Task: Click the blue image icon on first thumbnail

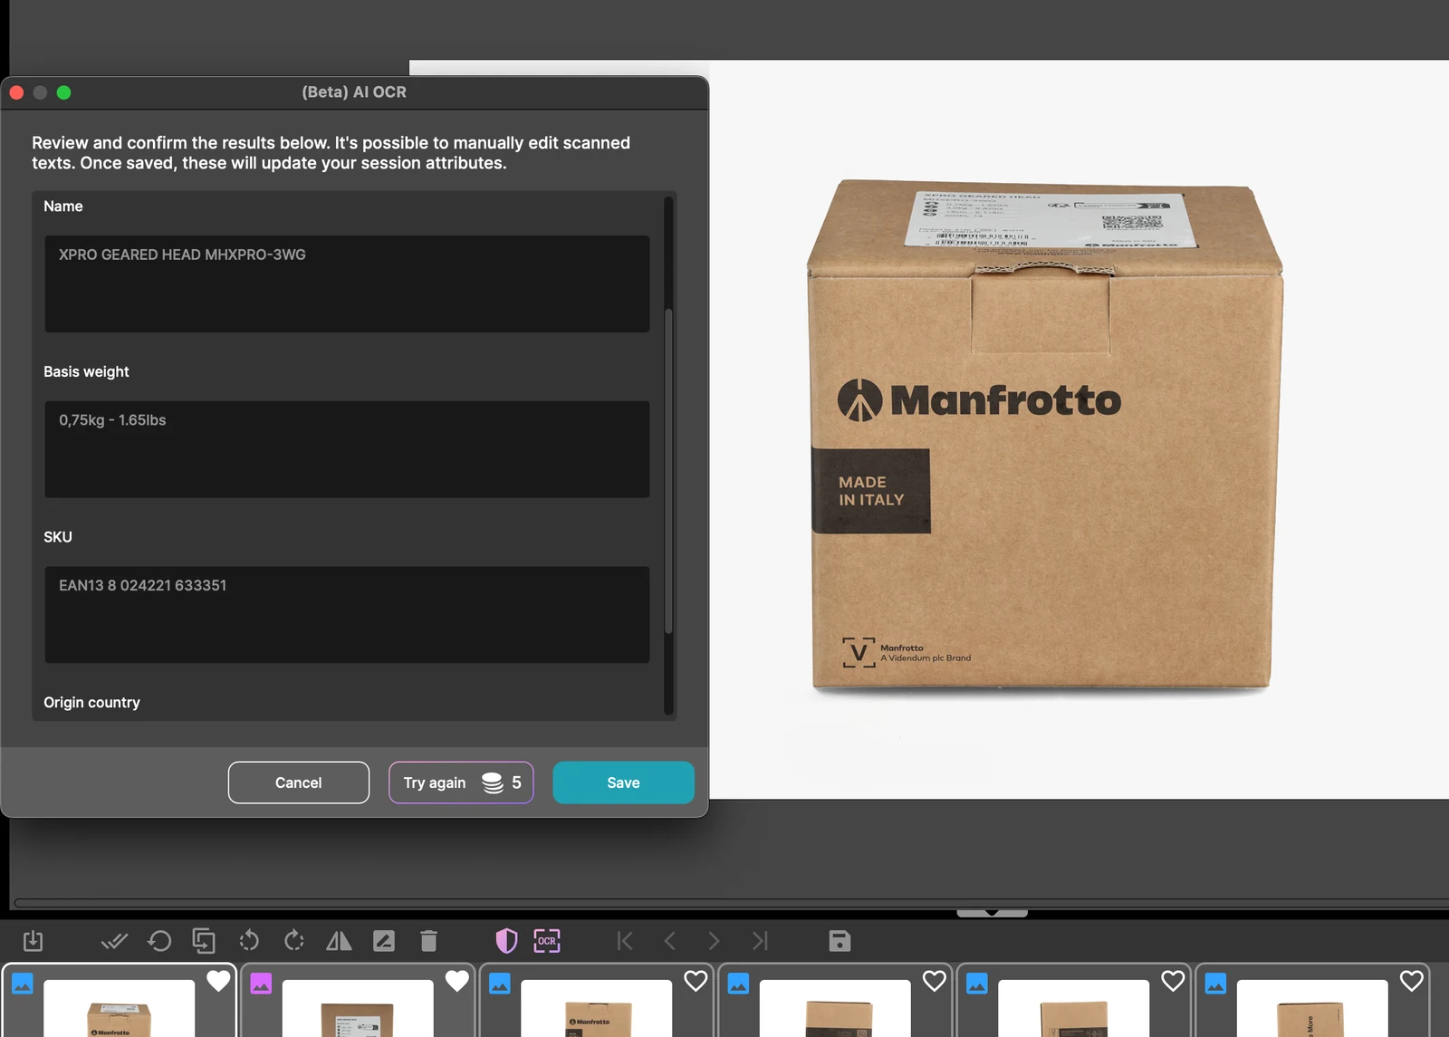Action: (x=23, y=984)
